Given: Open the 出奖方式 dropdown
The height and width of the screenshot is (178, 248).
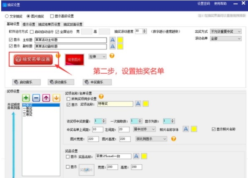Looking at the screenshot, I should pyautogui.click(x=226, y=31).
